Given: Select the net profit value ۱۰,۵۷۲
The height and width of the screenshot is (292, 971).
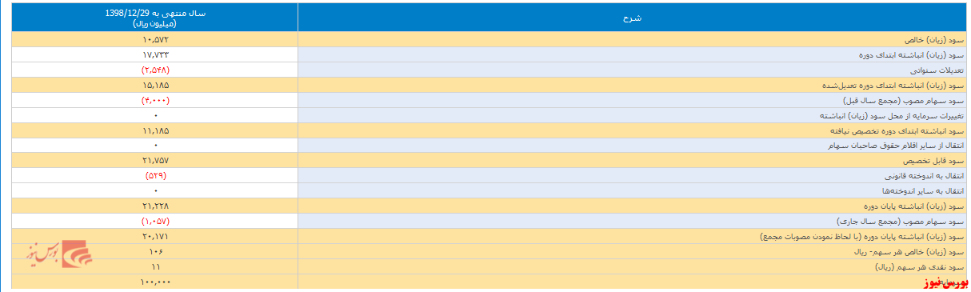Looking at the screenshot, I should (x=155, y=39).
